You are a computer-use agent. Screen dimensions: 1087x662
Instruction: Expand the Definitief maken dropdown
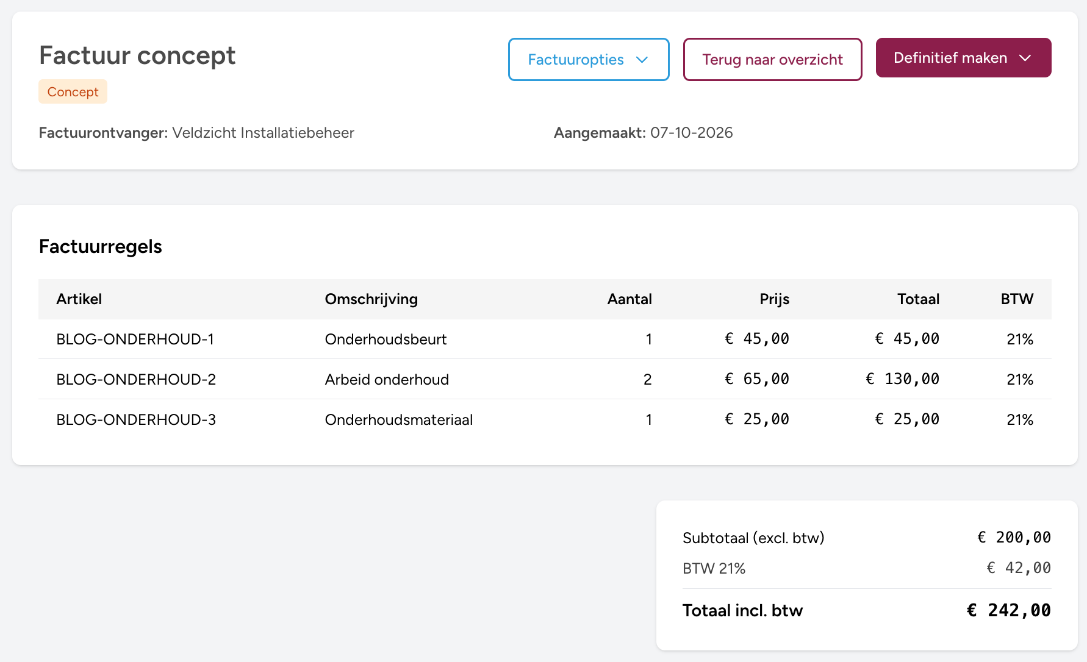pyautogui.click(x=963, y=58)
